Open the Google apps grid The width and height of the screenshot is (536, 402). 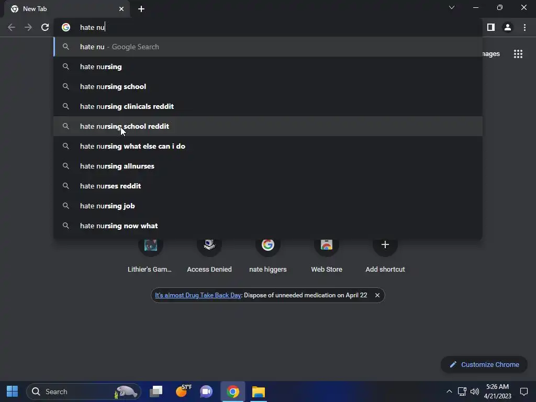(x=518, y=54)
